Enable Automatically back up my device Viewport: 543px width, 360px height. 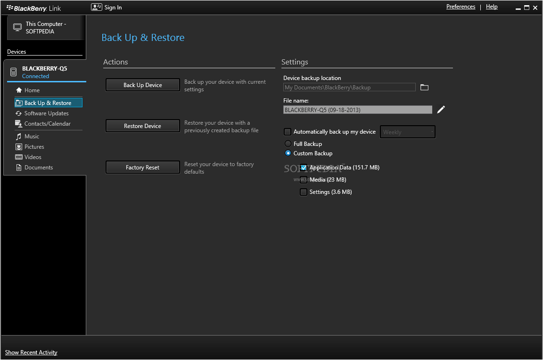tap(288, 132)
